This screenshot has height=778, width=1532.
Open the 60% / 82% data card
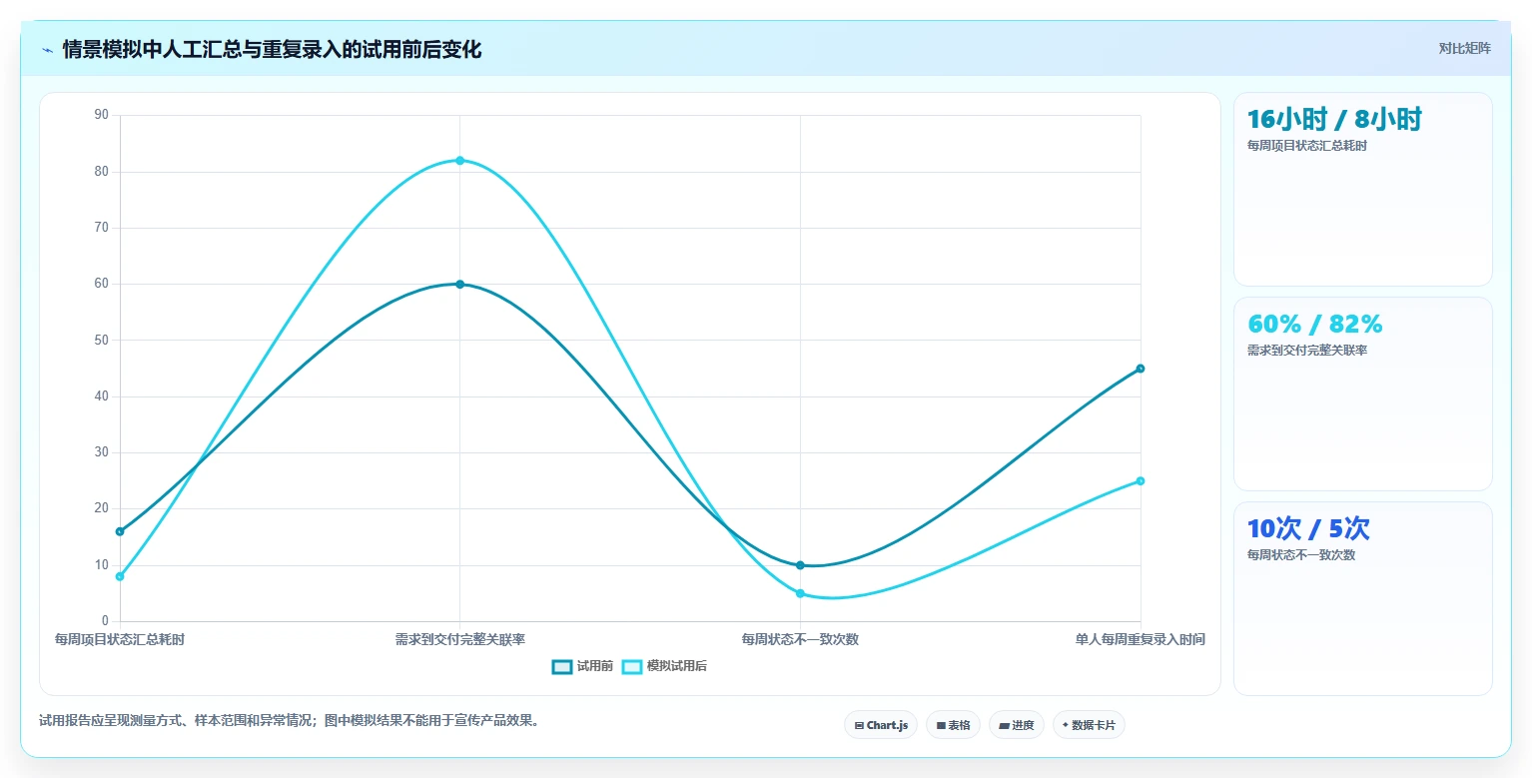pyautogui.click(x=1363, y=394)
